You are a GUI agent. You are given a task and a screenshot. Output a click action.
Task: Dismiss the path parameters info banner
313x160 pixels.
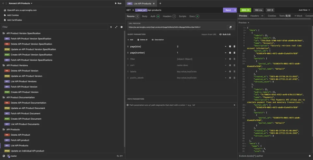pyautogui.click(x=234, y=105)
